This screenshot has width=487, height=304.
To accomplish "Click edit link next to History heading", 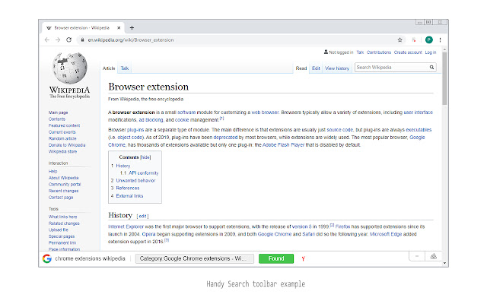I will tap(142, 216).
